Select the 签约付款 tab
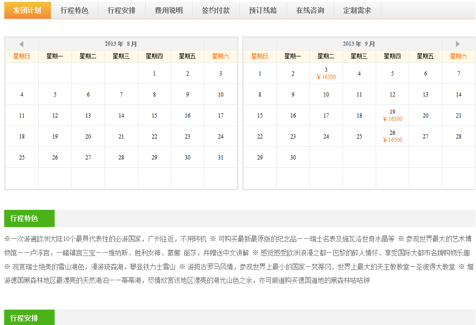This screenshot has height=325, width=476. (216, 10)
